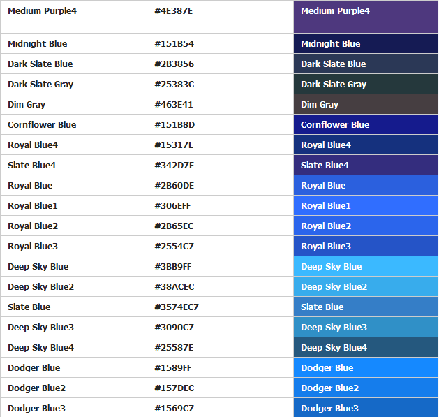Click the Dim Gray name in first column
Image resolution: width=439 pixels, height=417 pixels.
[x=27, y=104]
